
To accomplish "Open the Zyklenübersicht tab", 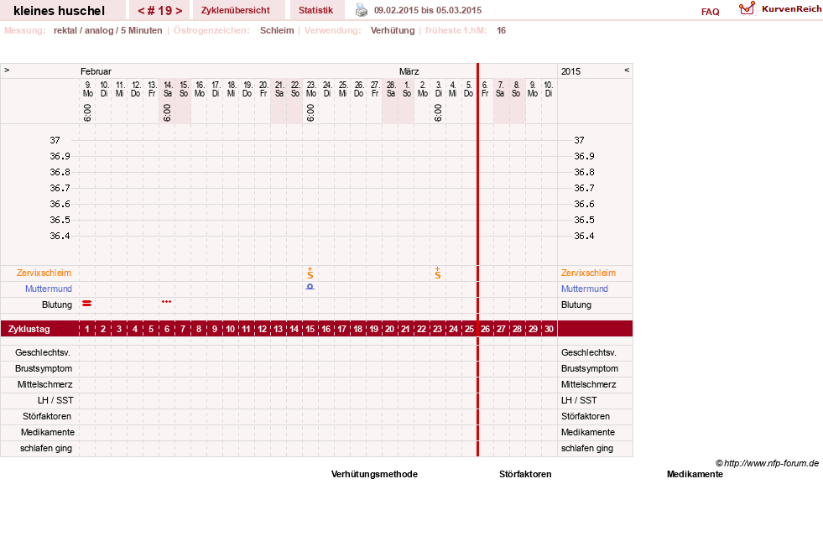I will click(x=235, y=11).
